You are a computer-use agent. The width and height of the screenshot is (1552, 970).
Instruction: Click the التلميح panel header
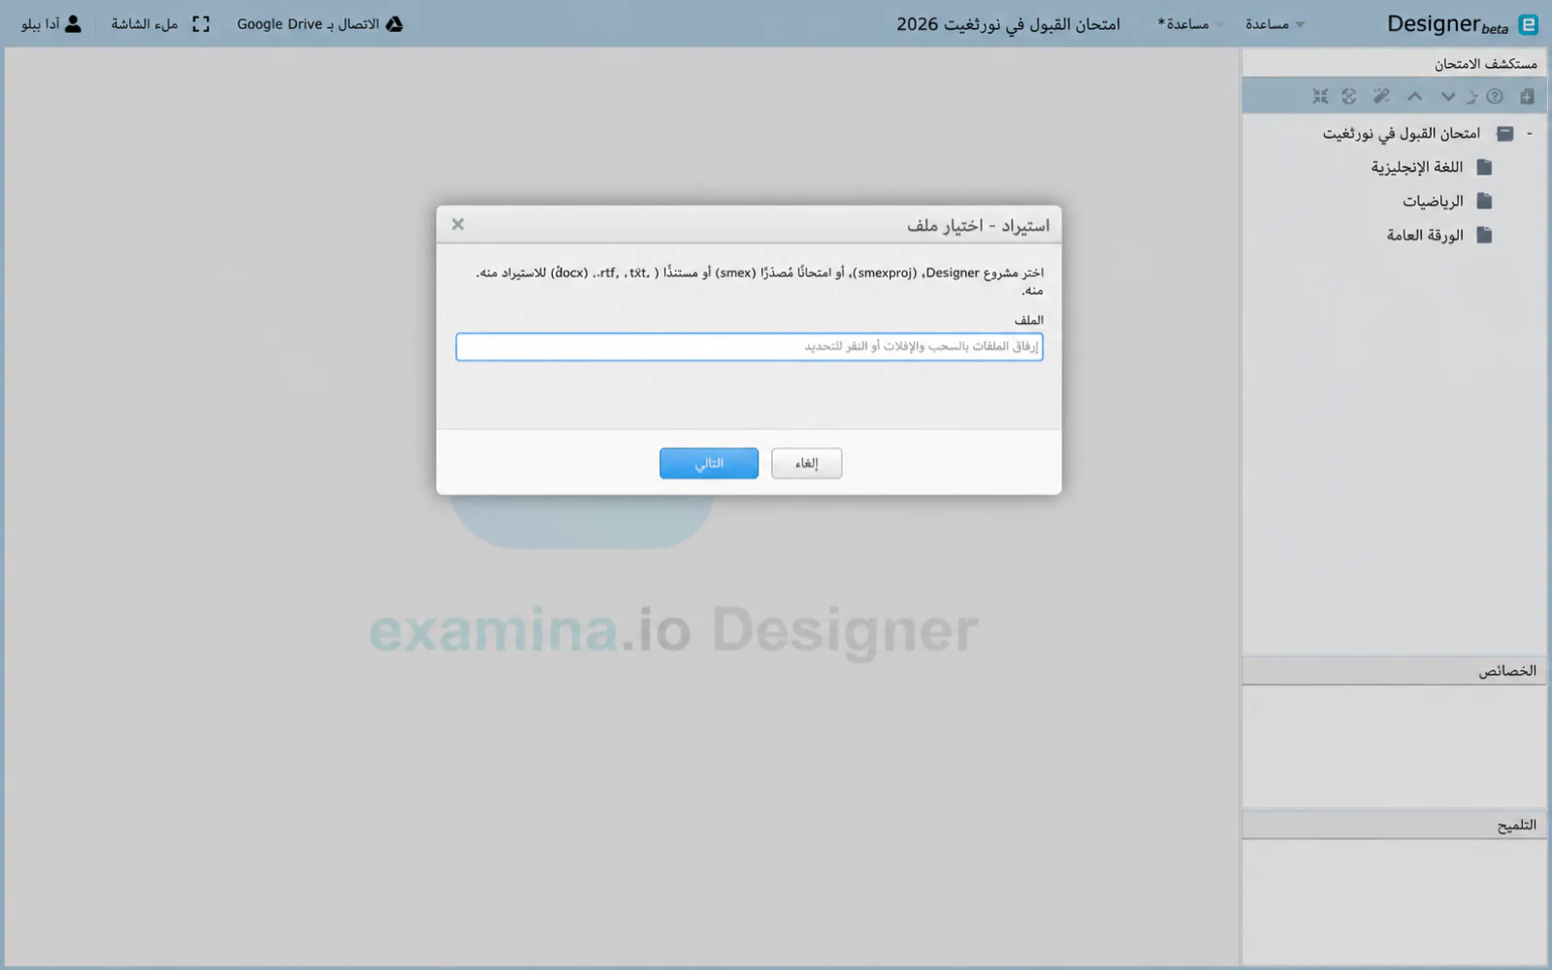tap(1394, 824)
